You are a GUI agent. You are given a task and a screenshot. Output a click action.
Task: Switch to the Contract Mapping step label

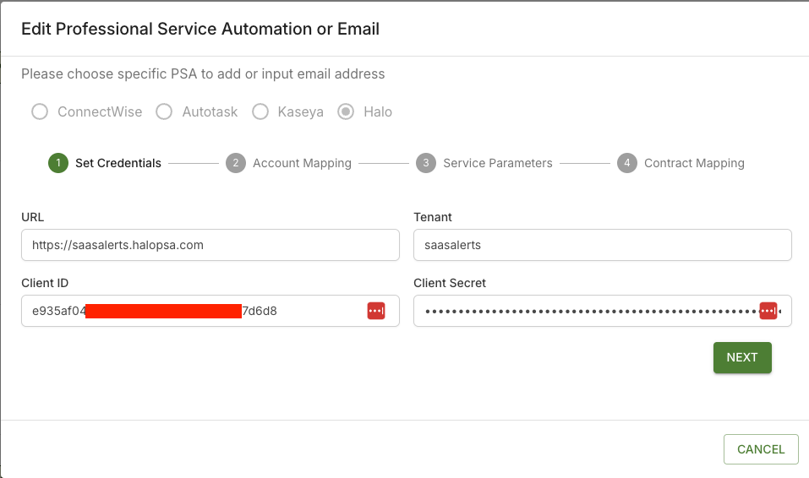694,163
